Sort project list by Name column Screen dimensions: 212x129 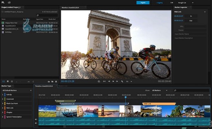4,19
